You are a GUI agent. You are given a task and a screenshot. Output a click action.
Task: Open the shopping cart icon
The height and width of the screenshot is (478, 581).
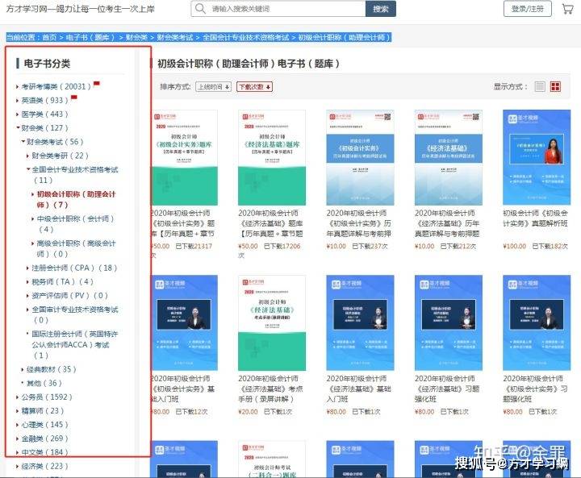tap(567, 9)
